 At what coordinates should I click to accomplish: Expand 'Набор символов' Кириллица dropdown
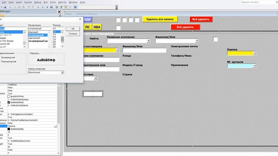pyautogui.click(x=62, y=72)
